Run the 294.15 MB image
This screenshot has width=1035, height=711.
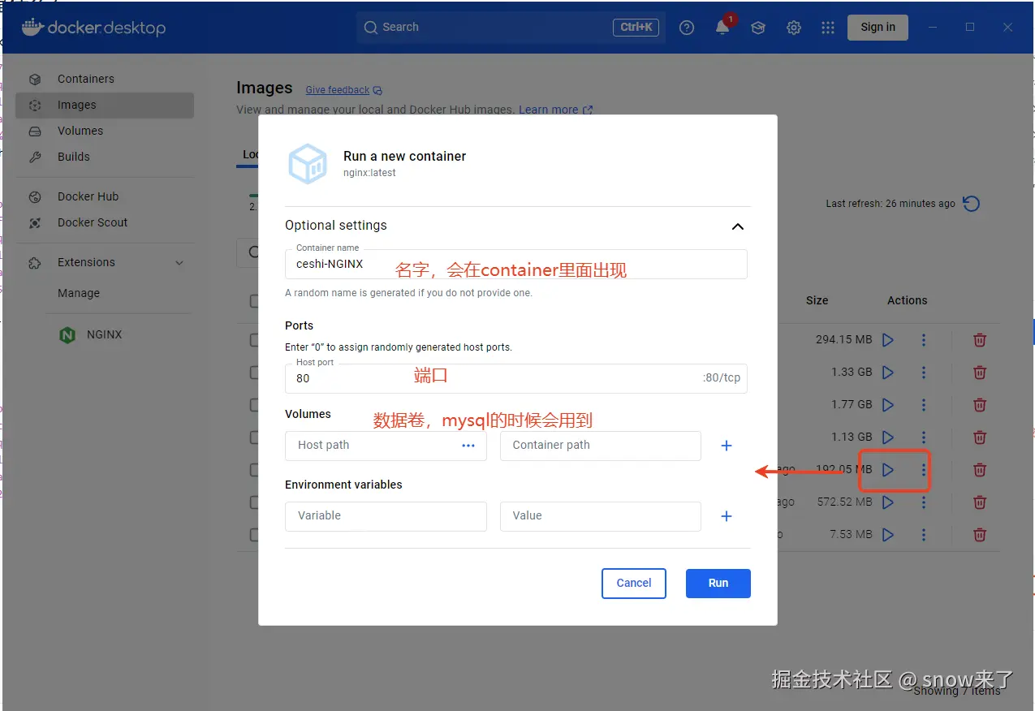click(x=888, y=340)
